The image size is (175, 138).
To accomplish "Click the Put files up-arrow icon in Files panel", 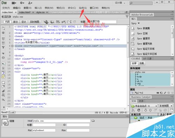I will pyautogui.click(x=150, y=110).
